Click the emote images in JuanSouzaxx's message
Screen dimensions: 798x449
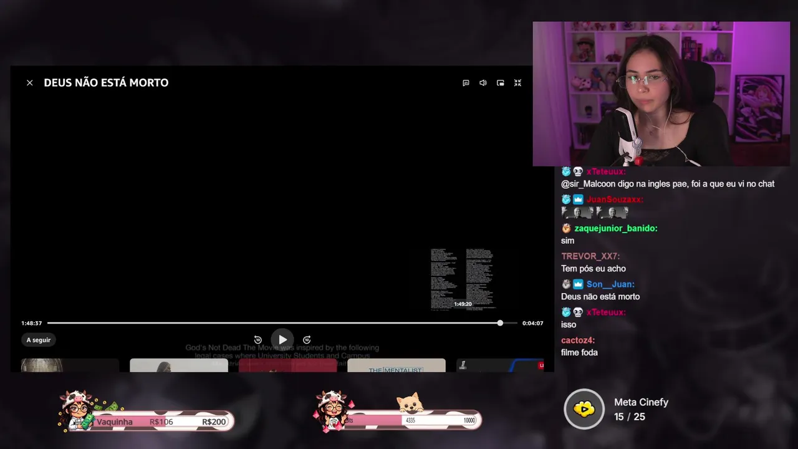(x=594, y=213)
